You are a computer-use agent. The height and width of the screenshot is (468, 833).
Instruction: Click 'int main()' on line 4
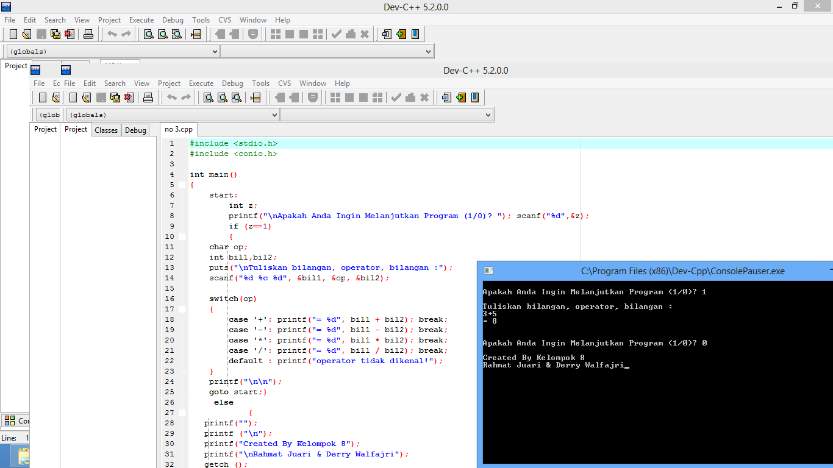(x=213, y=175)
